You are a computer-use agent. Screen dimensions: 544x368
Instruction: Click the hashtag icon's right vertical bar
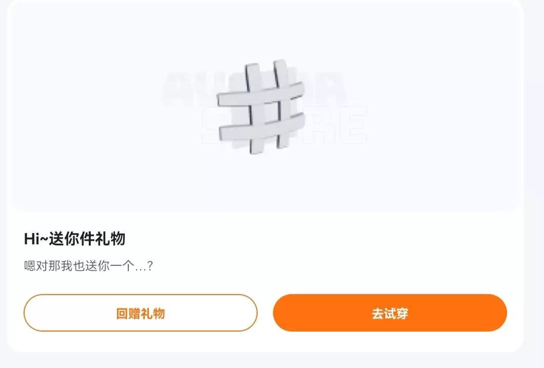(282, 103)
